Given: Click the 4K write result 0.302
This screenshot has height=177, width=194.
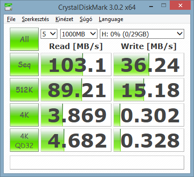Looking at the screenshot, I should click(x=149, y=115).
